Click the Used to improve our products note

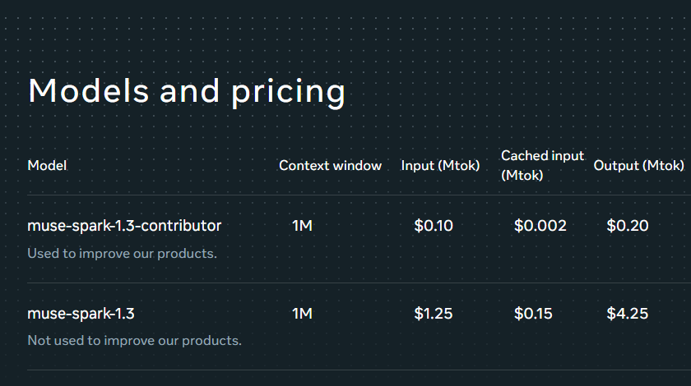click(122, 254)
